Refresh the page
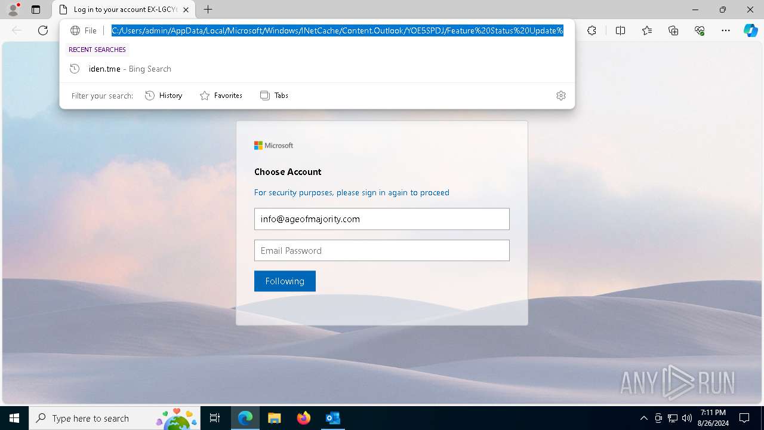Viewport: 764px width, 430px height. (x=43, y=30)
